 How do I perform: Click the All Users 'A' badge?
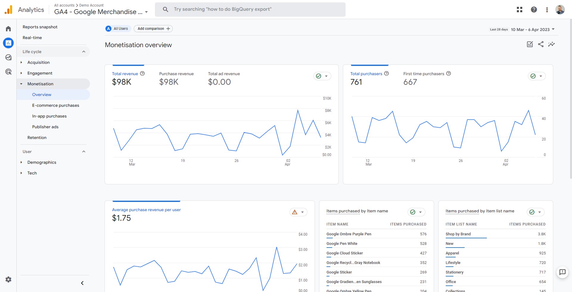(x=108, y=29)
